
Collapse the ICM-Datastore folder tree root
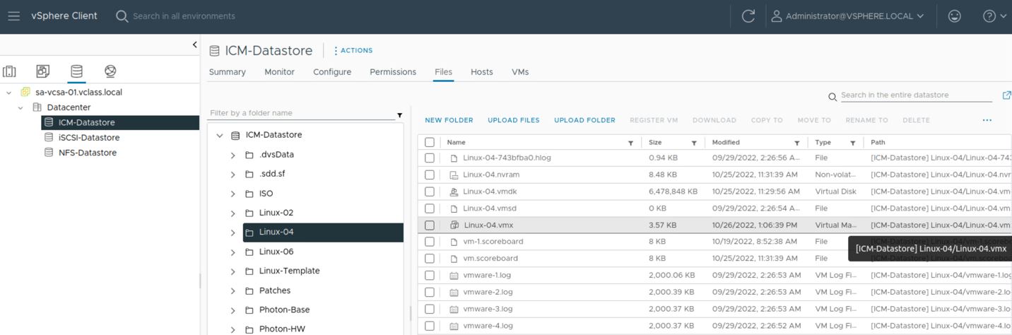pyautogui.click(x=220, y=136)
